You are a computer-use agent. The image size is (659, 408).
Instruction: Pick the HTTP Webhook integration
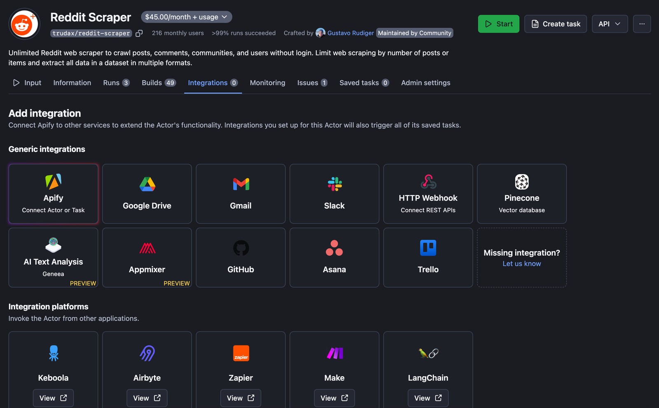[x=428, y=194]
